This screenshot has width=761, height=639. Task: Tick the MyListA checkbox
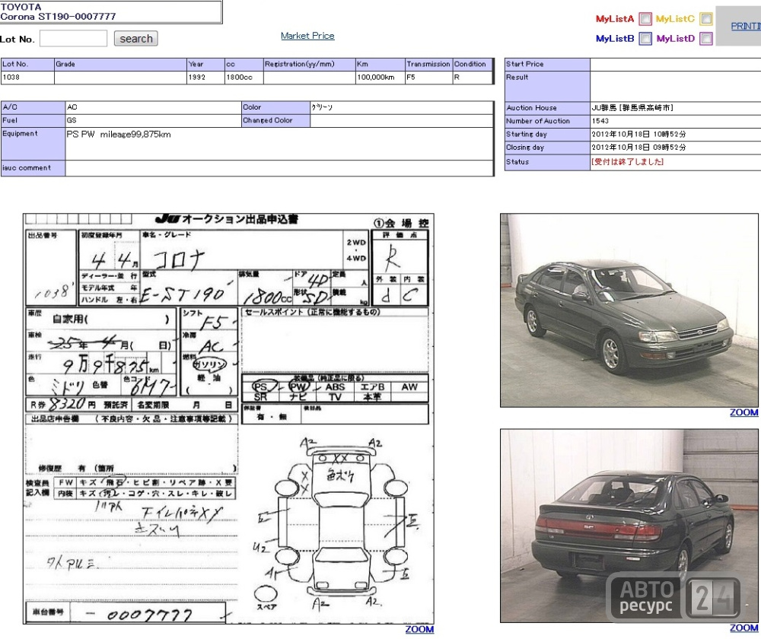(x=645, y=19)
